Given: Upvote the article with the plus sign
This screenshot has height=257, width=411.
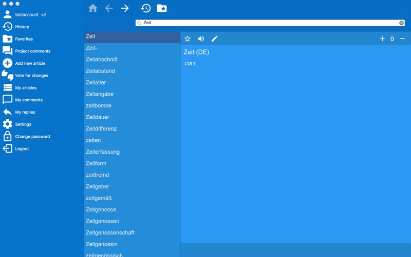Looking at the screenshot, I should tap(382, 39).
